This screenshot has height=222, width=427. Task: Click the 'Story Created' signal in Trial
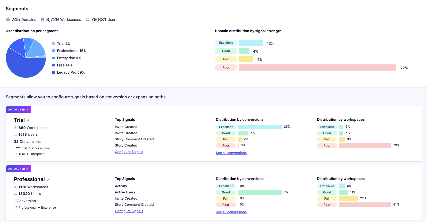tap(126, 146)
